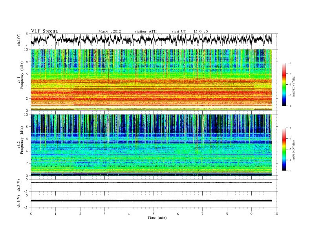This screenshot has width=311, height=240.
Task: Click time axis tick label "8"
Action: pyautogui.click(x=227, y=214)
